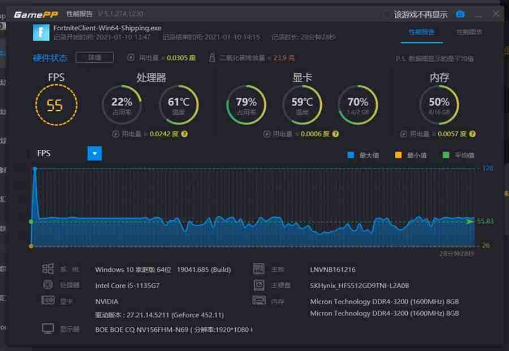Click the 55.83 average value label

(x=485, y=221)
